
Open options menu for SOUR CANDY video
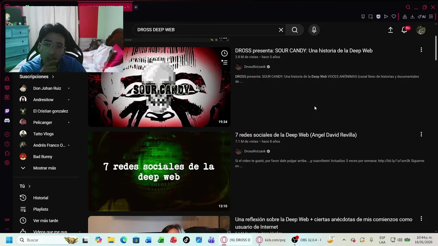pyautogui.click(x=421, y=50)
